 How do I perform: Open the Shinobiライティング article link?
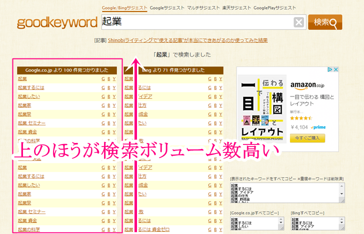pos(187,40)
